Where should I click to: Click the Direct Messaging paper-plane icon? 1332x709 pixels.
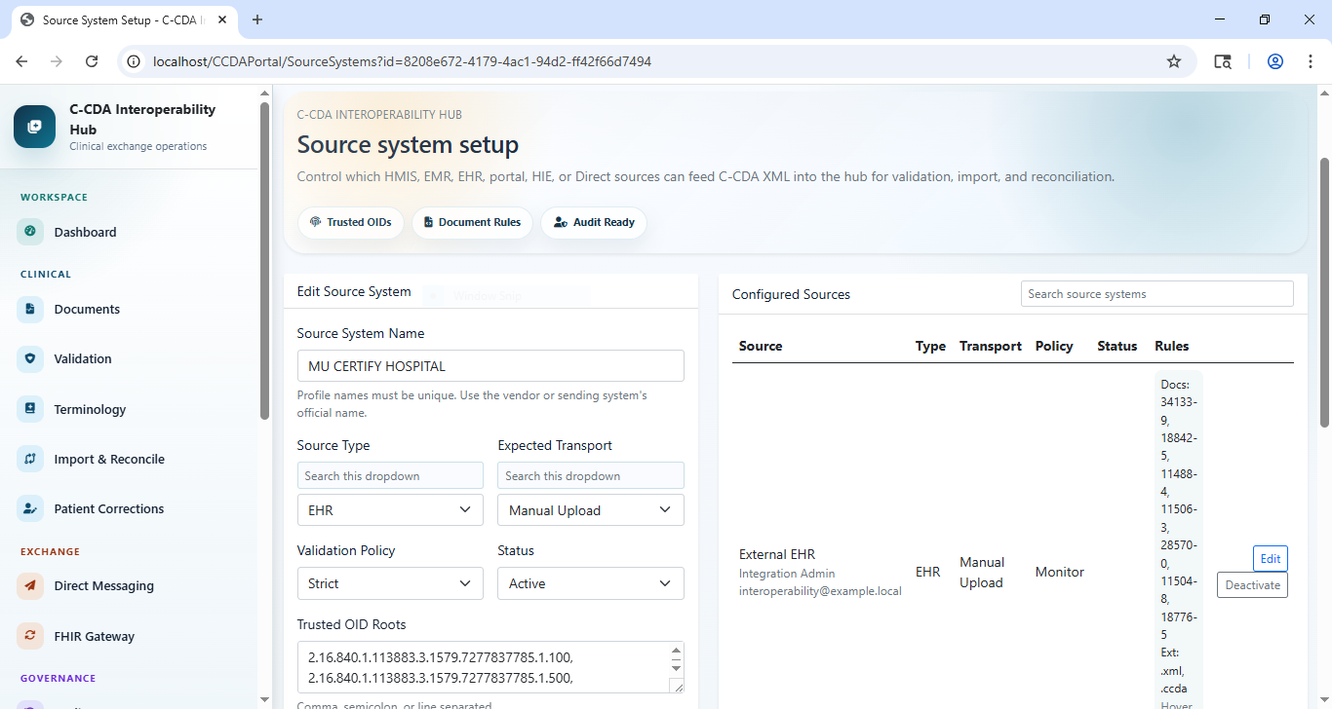coord(30,585)
